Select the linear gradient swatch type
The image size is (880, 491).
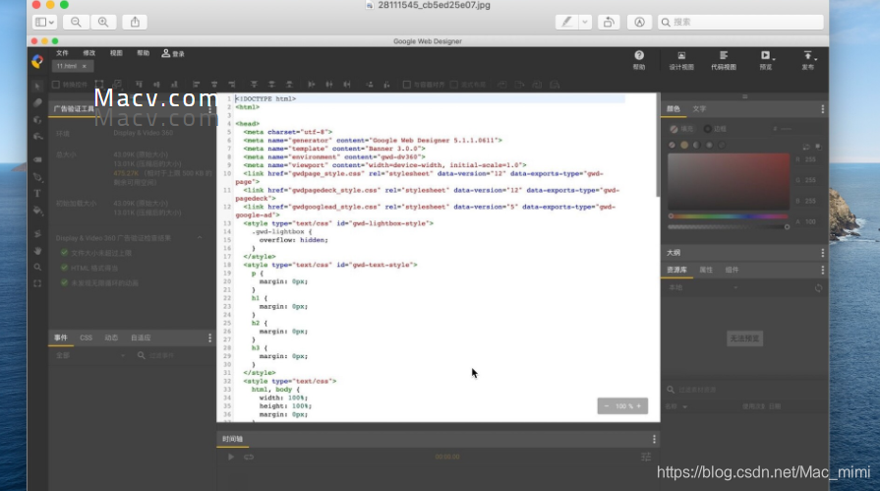696,145
